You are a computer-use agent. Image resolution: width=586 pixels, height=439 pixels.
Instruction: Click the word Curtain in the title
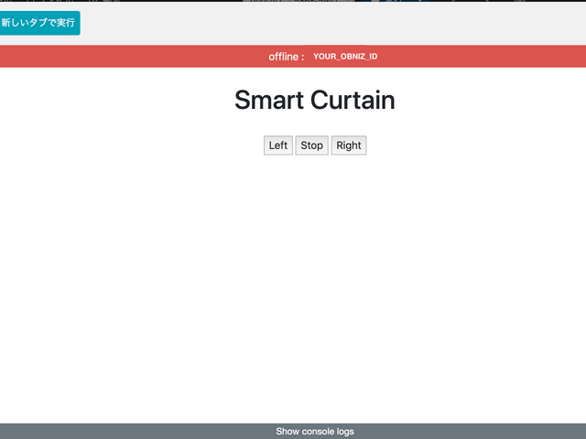point(353,100)
